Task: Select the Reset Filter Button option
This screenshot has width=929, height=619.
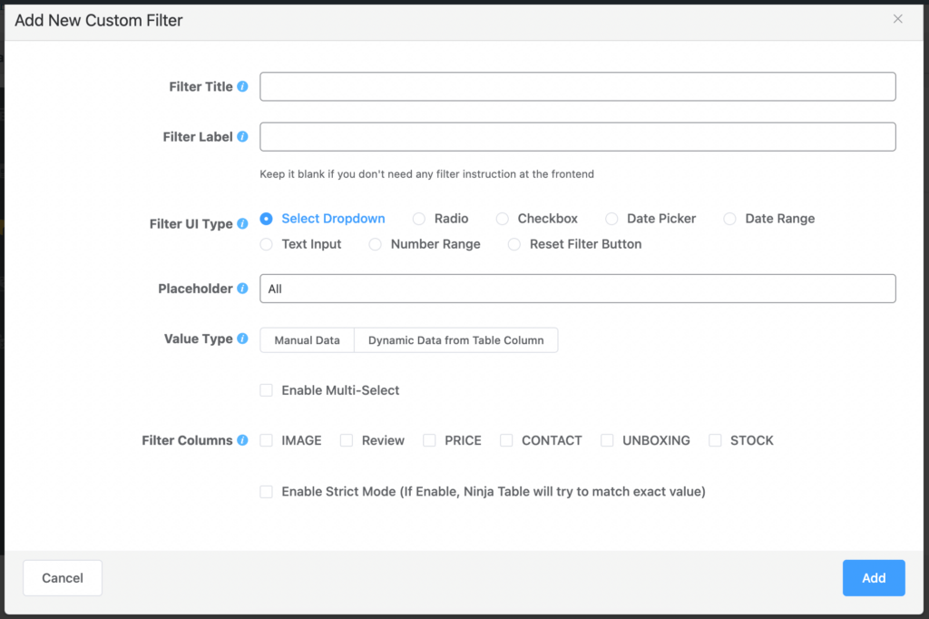Action: click(x=514, y=244)
